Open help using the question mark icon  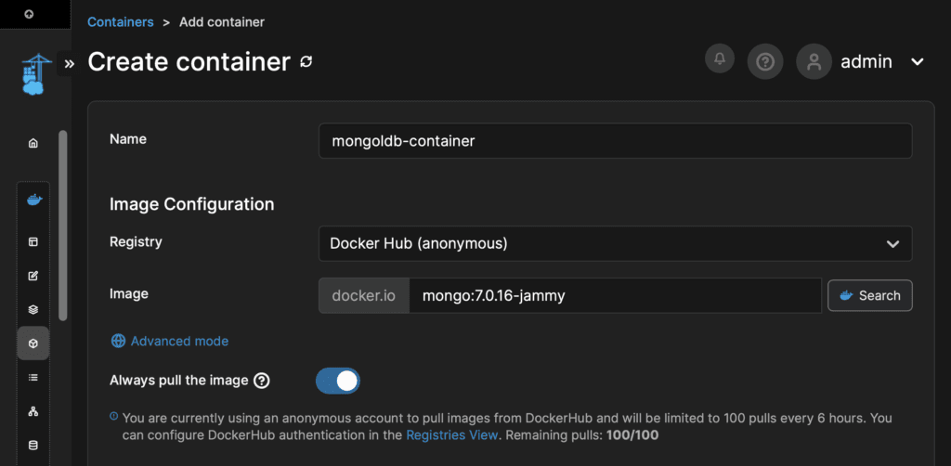pos(764,62)
